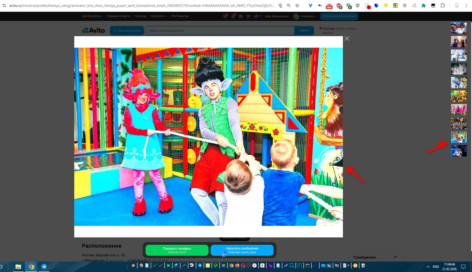Close the photo gallery overlay

[347, 39]
